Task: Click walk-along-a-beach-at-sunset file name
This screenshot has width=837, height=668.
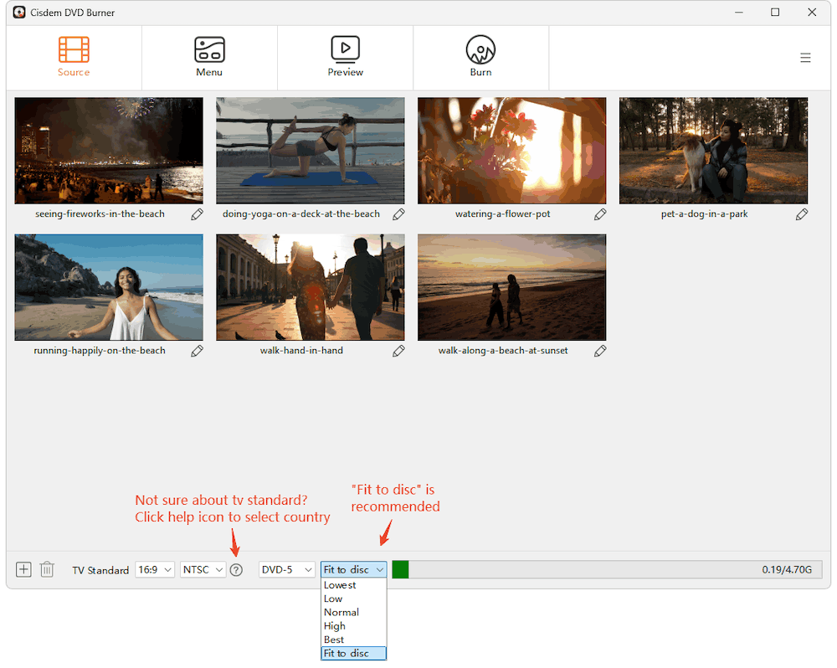Action: [503, 350]
